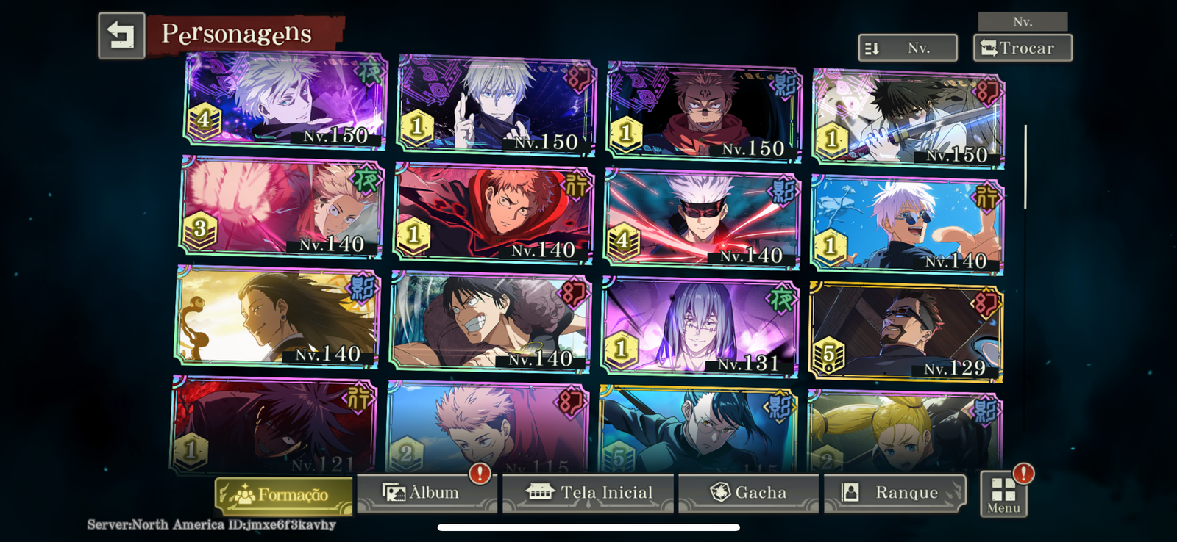Open the Gacha button

click(748, 493)
